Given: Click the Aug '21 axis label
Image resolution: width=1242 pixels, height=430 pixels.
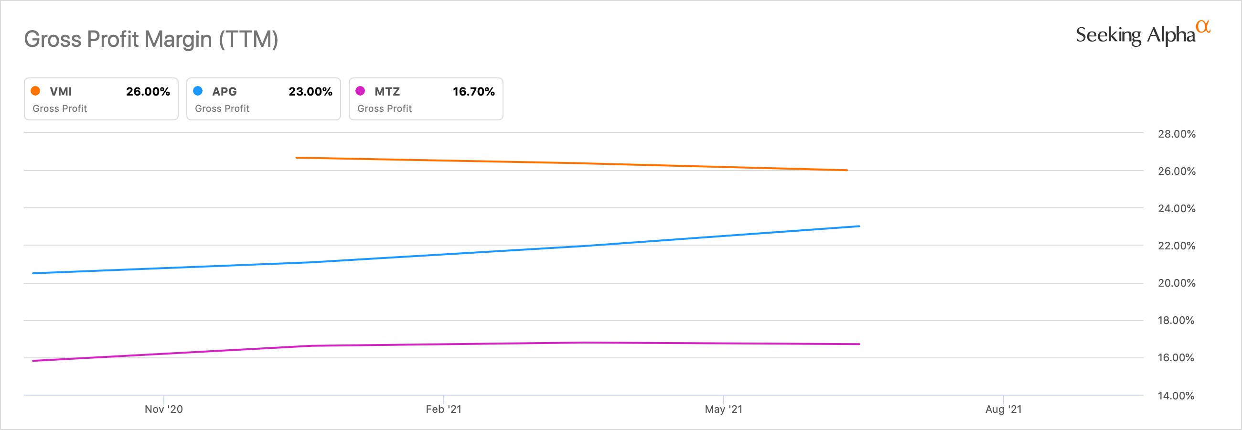Looking at the screenshot, I should [x=1003, y=409].
